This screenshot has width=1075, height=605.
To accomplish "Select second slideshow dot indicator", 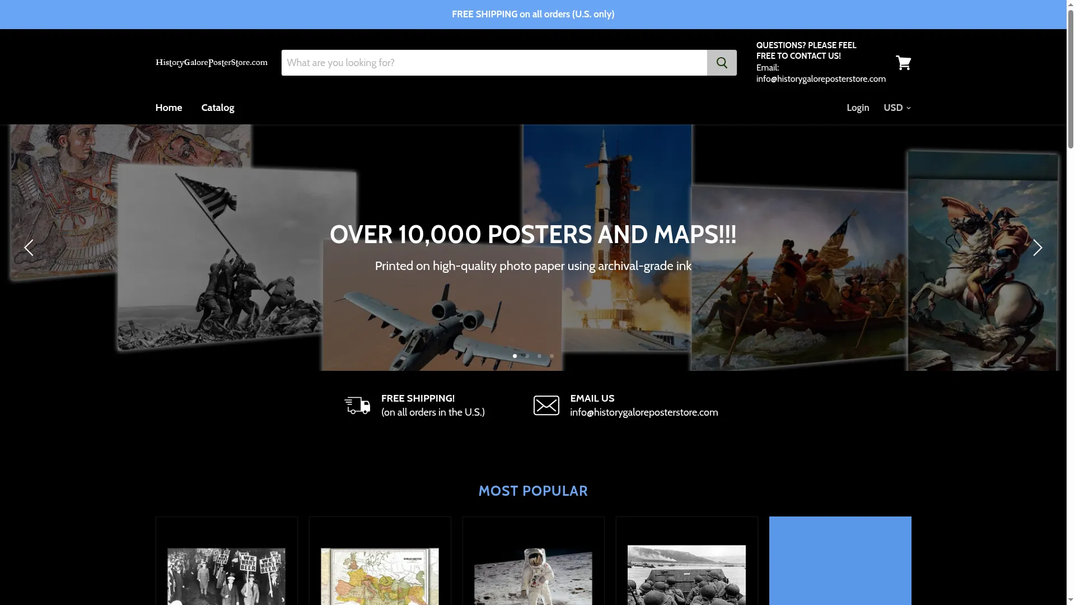I will 527,356.
